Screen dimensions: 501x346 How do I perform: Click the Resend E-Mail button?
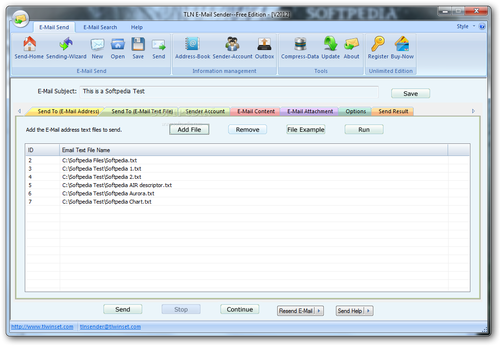[x=296, y=311]
